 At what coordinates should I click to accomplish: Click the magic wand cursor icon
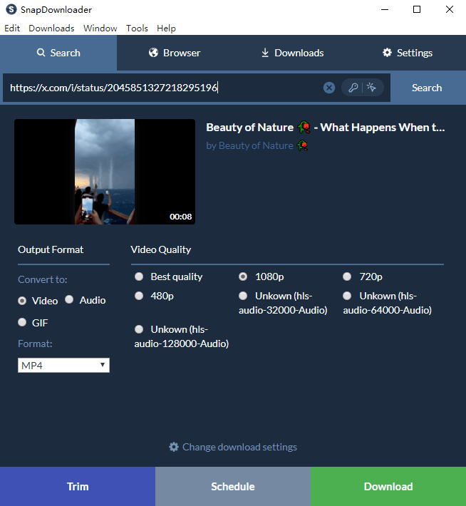pyautogui.click(x=371, y=87)
